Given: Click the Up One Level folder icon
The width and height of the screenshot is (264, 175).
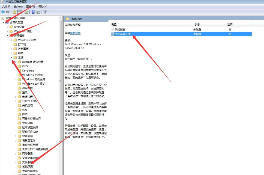Looking at the screenshot, I should pyautogui.click(x=15, y=12).
